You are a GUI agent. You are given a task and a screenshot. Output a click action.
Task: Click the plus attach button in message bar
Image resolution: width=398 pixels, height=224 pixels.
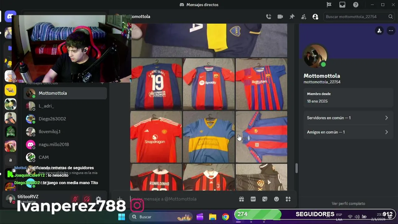[x=120, y=199]
